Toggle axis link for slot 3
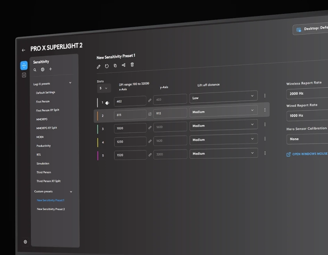 (x=150, y=127)
